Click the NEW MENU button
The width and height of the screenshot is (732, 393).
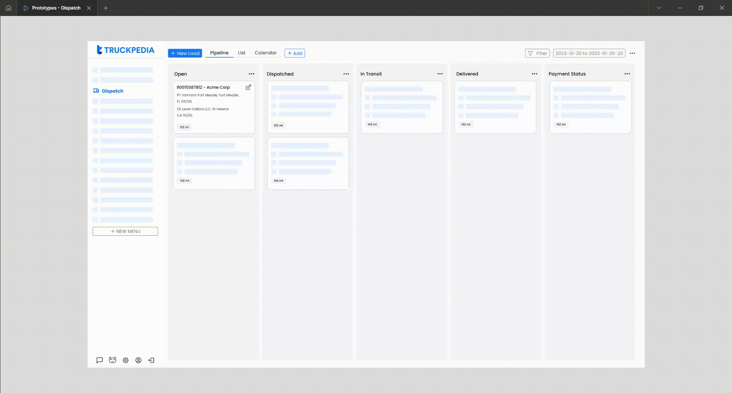(125, 232)
